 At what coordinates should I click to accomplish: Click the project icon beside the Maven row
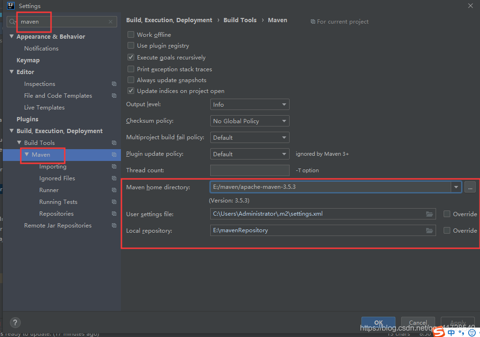[114, 155]
